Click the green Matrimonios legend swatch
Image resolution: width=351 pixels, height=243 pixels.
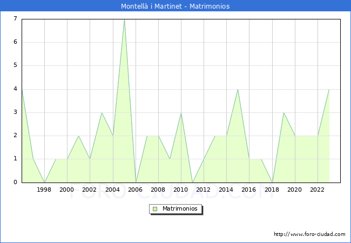(x=154, y=208)
